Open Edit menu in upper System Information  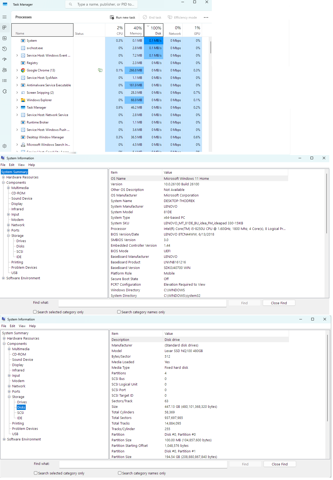12,165
